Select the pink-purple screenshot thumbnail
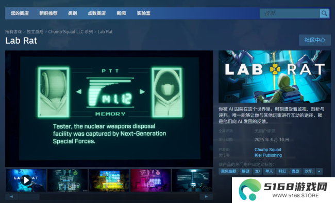The width and height of the screenshot is (335, 203). 150,180
